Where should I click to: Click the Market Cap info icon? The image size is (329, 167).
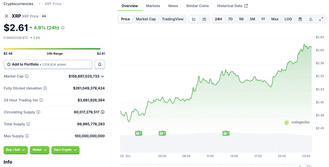point(27,76)
